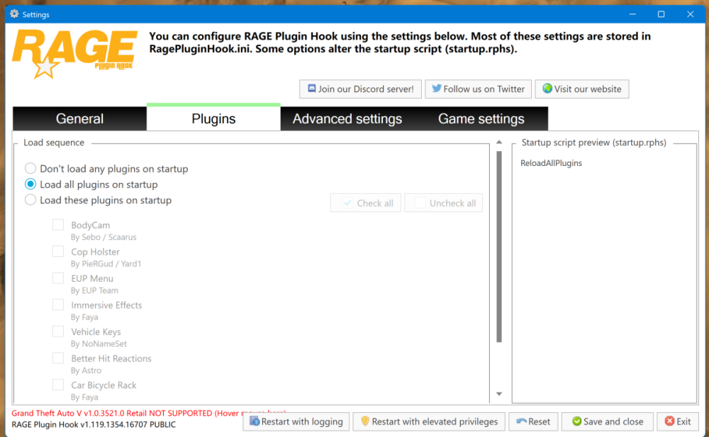Tick the BodyCam plugin checkbox
709x437 pixels.
click(58, 225)
